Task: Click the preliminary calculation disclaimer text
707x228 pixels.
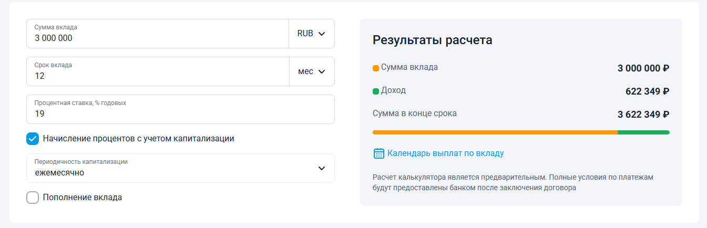Action: pos(513,182)
